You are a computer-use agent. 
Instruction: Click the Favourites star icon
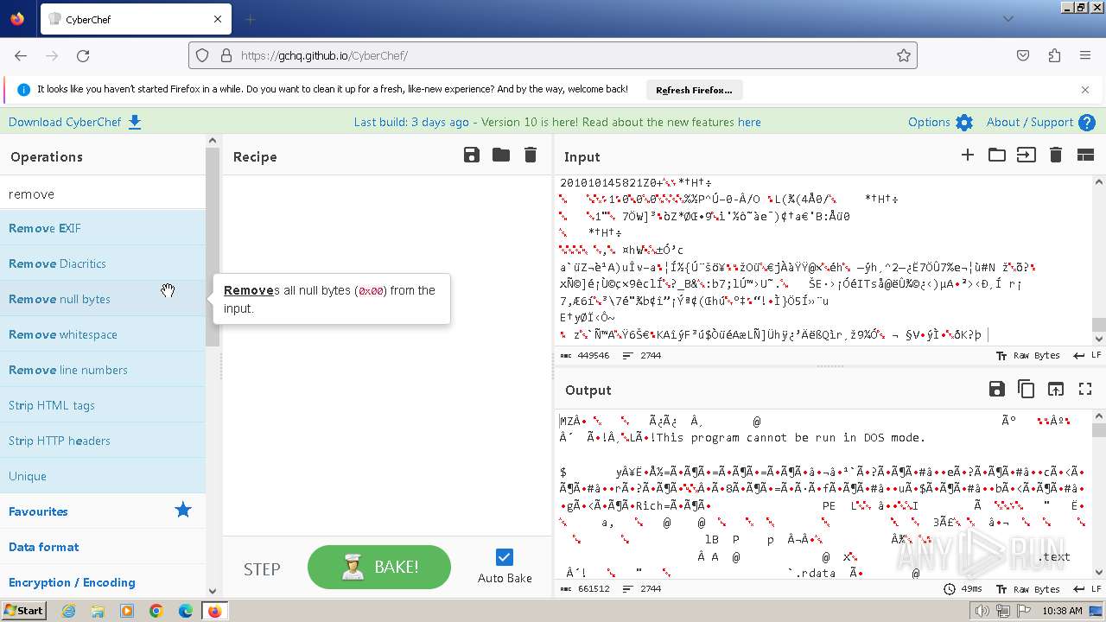[x=183, y=511]
